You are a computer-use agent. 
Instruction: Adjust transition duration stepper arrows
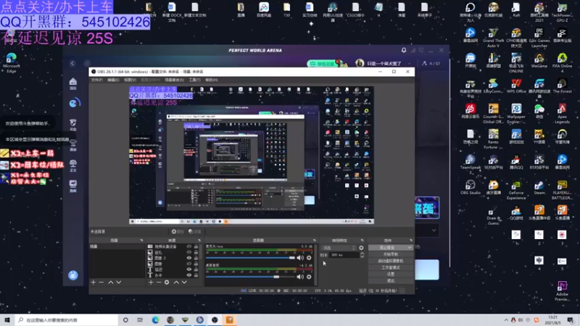tap(362, 255)
